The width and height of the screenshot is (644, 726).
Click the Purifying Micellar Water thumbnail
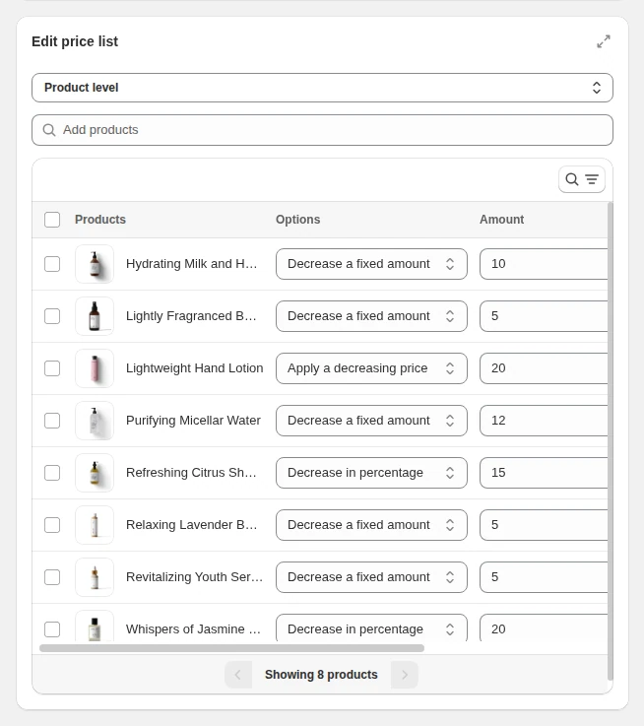95,421
